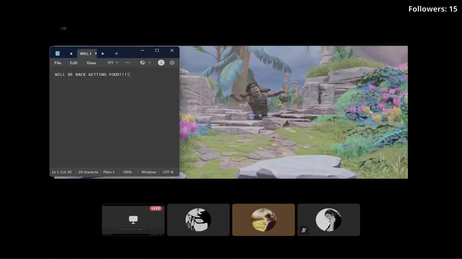Expand the H1 heading dropdown
This screenshot has width=462, height=259.
tap(113, 63)
